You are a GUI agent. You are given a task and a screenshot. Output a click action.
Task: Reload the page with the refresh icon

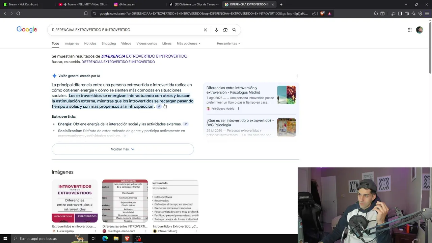coord(18,13)
